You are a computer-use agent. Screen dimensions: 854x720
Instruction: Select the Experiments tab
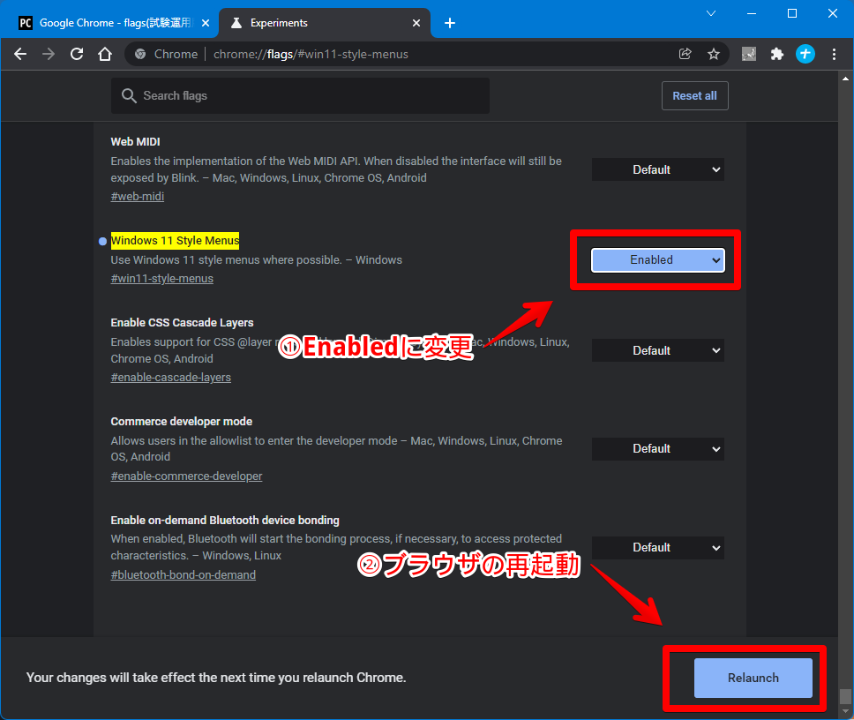point(324,23)
